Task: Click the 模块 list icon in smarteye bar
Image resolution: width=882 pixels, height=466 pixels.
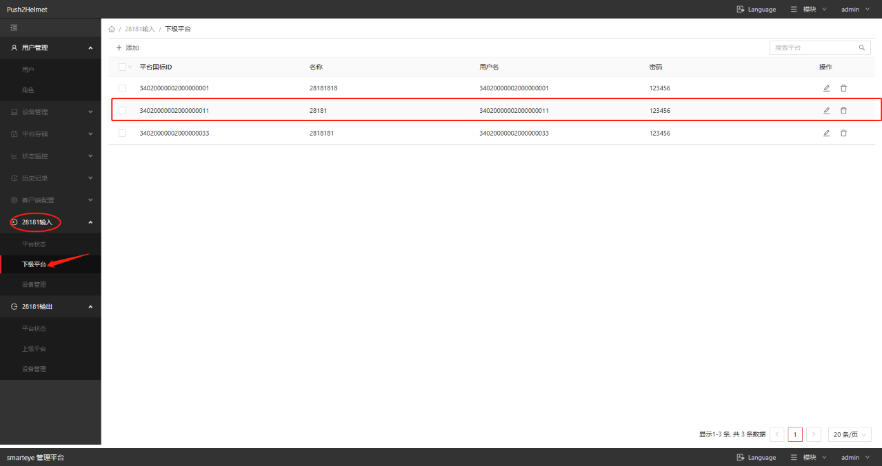Action: 794,457
